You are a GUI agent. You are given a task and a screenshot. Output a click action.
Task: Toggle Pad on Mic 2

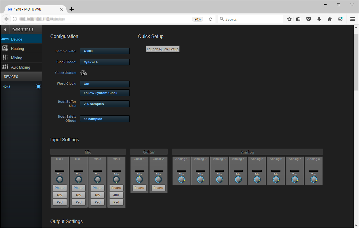click(x=79, y=202)
